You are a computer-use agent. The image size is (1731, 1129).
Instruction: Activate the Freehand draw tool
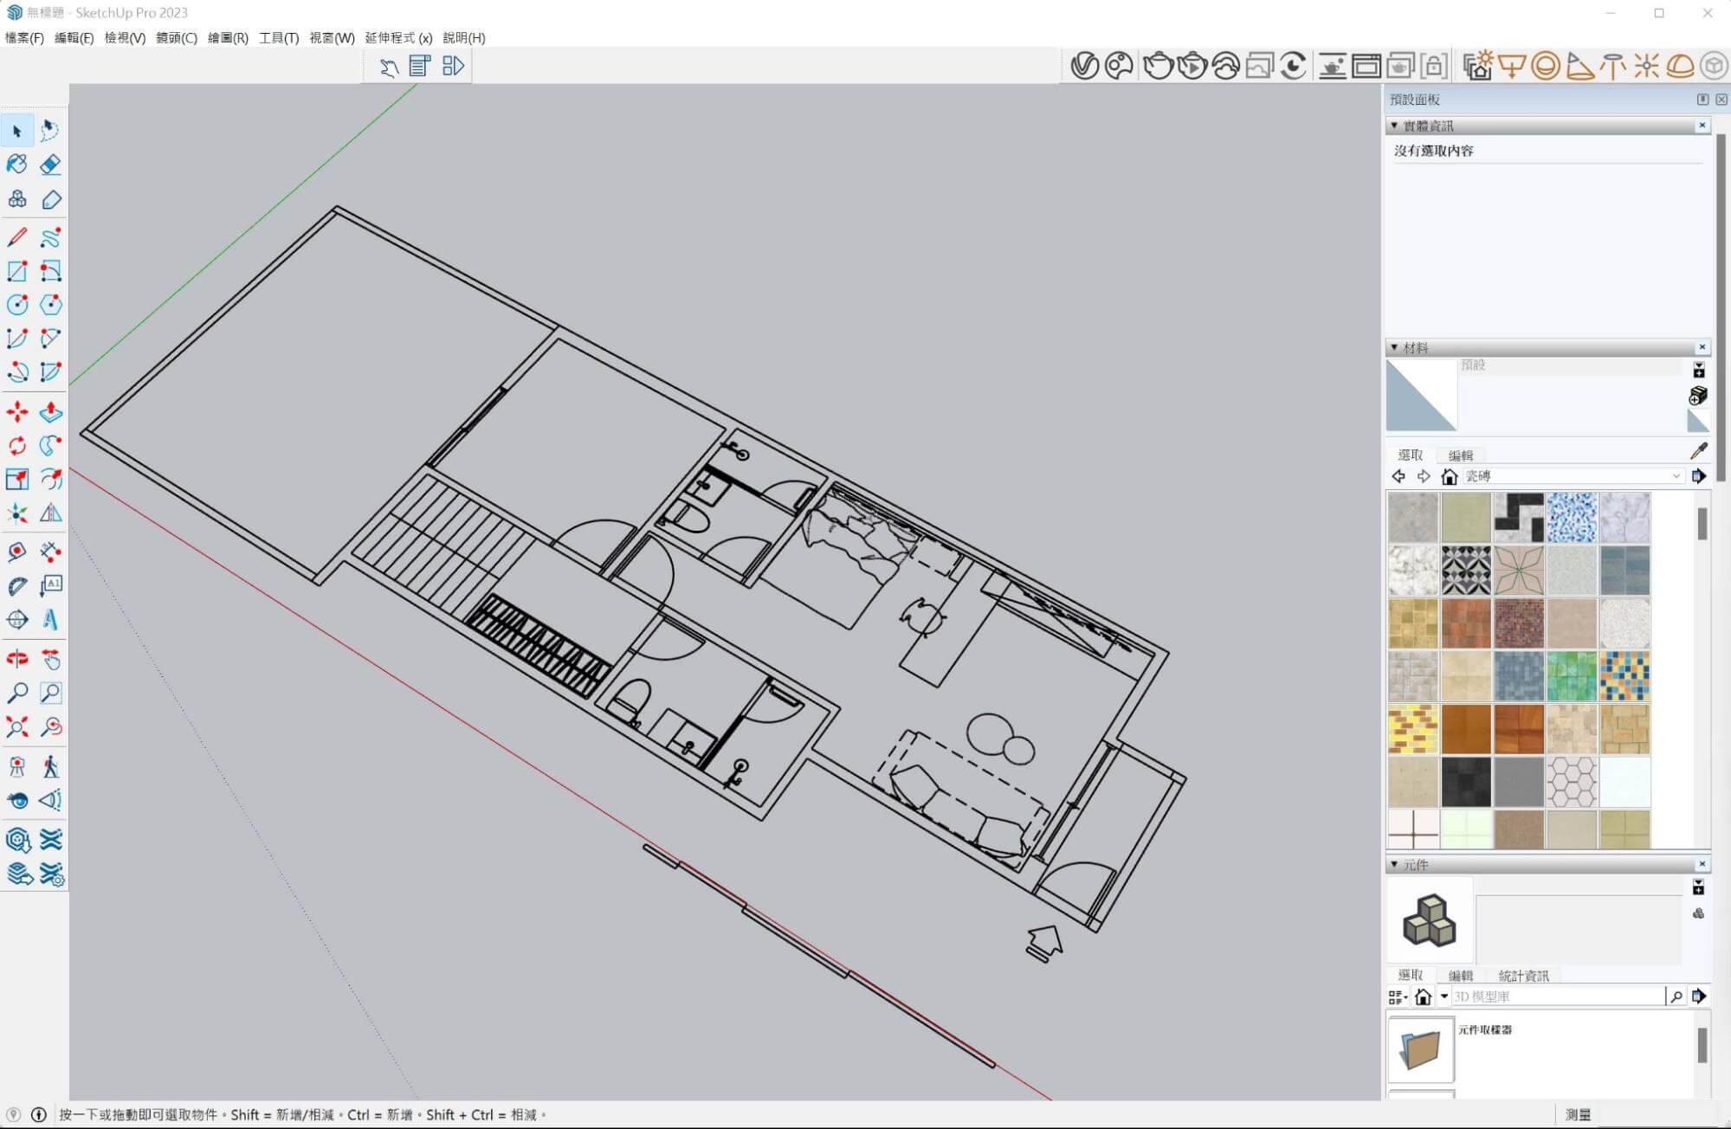[50, 236]
